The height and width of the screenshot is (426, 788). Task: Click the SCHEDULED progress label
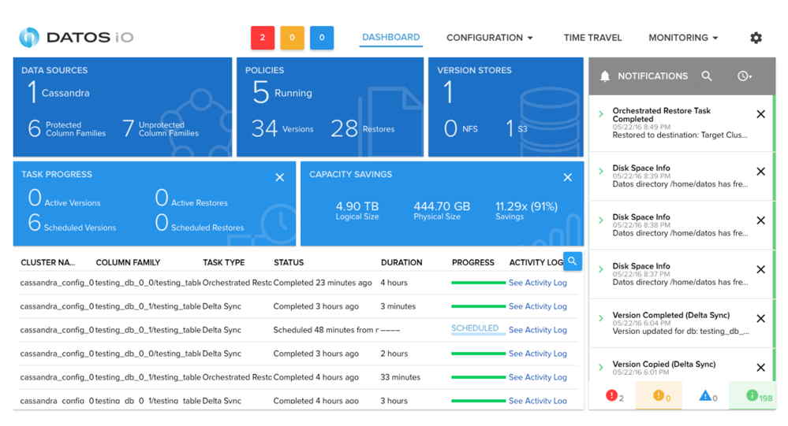475,328
